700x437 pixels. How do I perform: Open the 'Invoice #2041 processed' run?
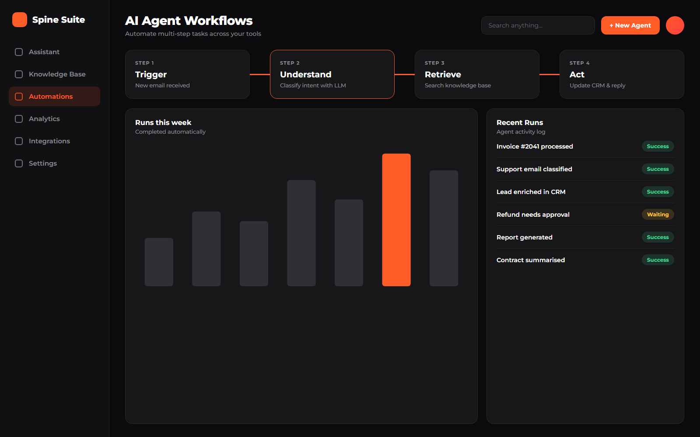pyautogui.click(x=585, y=146)
